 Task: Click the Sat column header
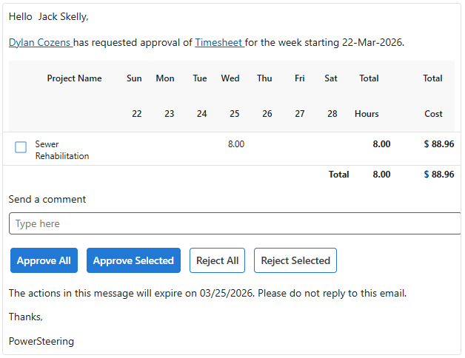(x=331, y=78)
